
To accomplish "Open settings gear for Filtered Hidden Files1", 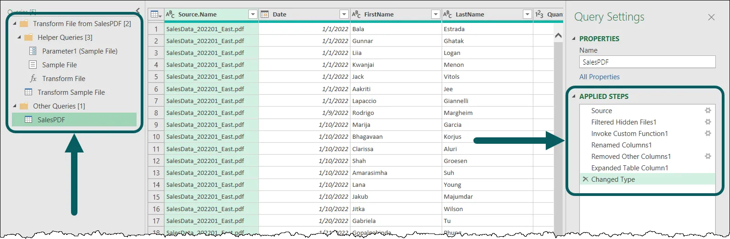I will pyautogui.click(x=708, y=122).
